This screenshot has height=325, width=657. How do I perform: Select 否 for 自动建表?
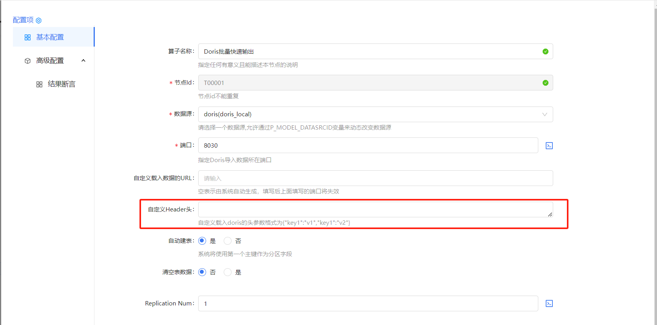(x=228, y=241)
